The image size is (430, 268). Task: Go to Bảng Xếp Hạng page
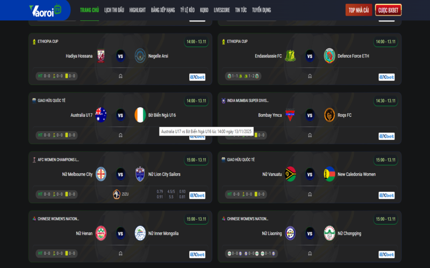[163, 10]
